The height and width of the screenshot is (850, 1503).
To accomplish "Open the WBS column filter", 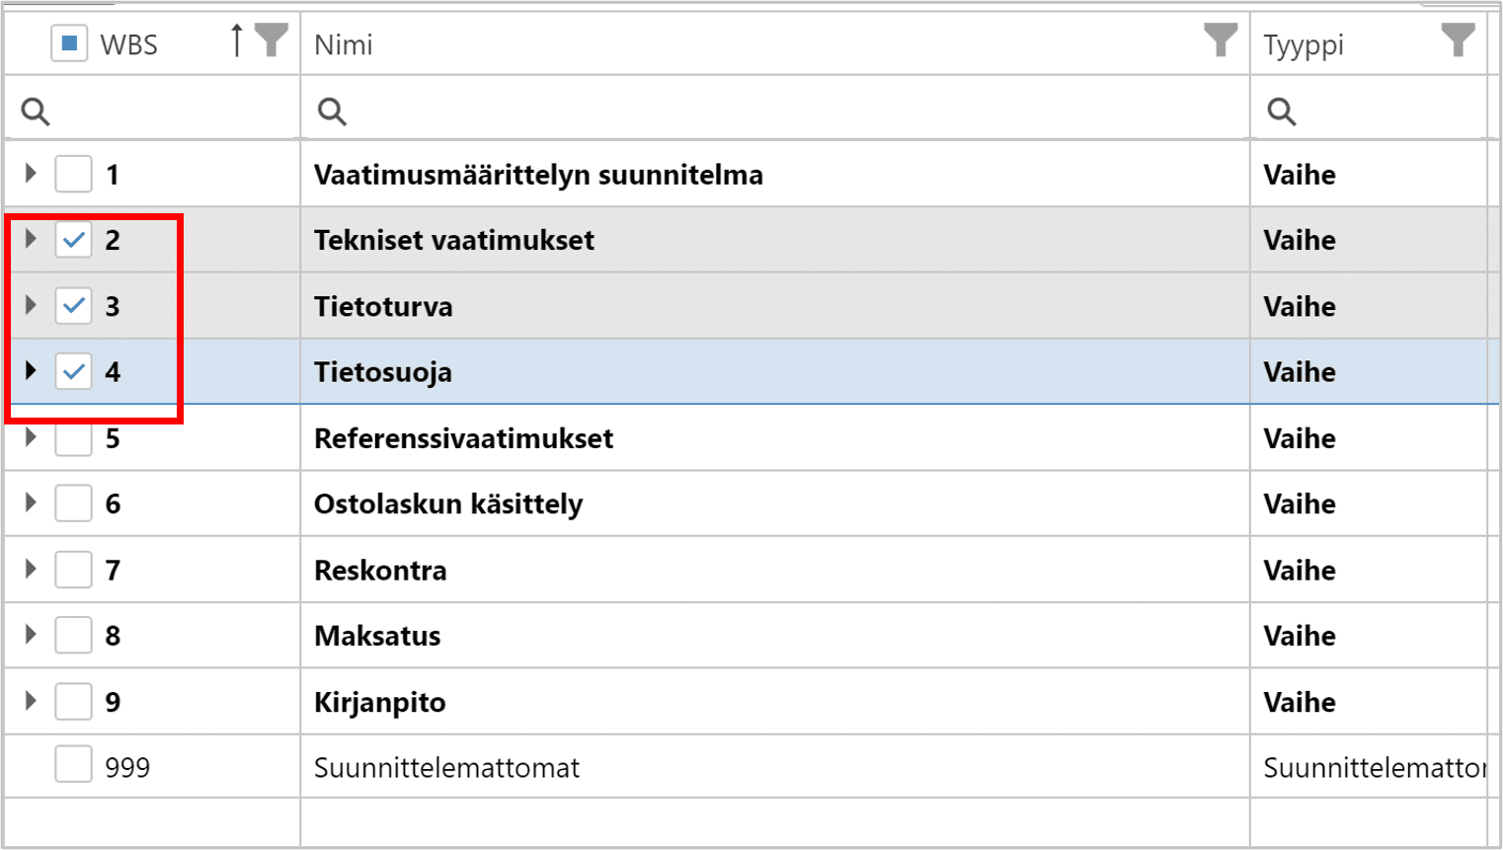I will click(271, 40).
